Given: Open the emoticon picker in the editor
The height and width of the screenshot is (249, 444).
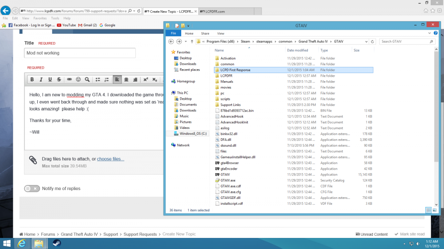Looking at the screenshot, I should click(x=78, y=80).
